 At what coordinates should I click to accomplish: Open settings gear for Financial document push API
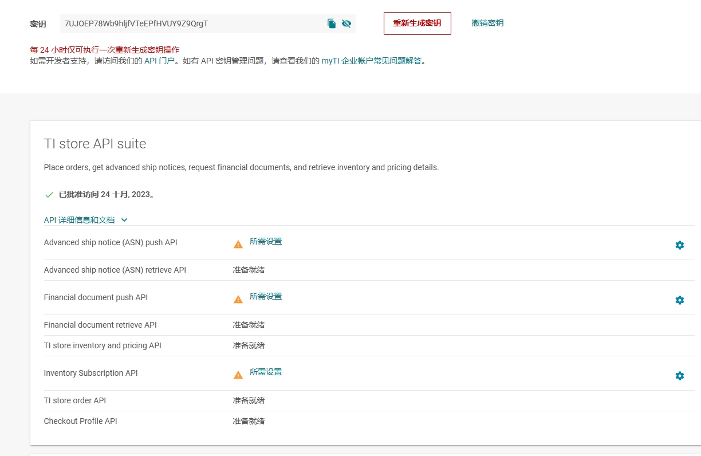click(680, 300)
